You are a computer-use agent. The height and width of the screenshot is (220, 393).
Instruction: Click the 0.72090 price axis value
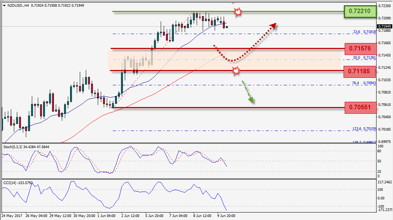pyautogui.click(x=384, y=18)
